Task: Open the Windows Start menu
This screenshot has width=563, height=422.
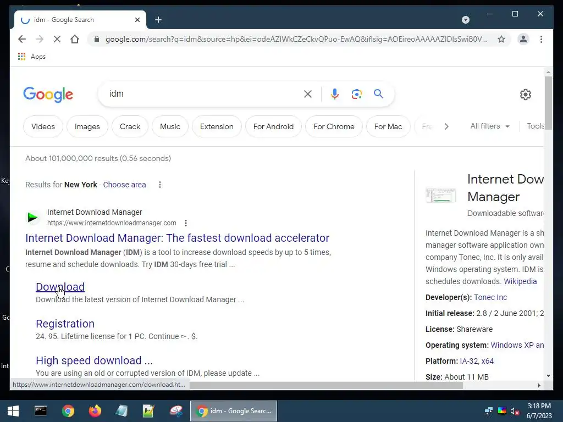Action: tap(13, 411)
